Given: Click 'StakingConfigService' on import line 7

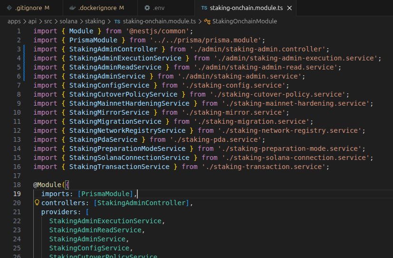Looking at the screenshot, I should (x=109, y=85).
